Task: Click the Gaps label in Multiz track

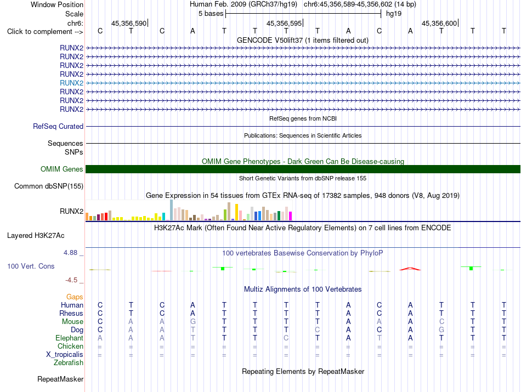Action: coord(75,297)
